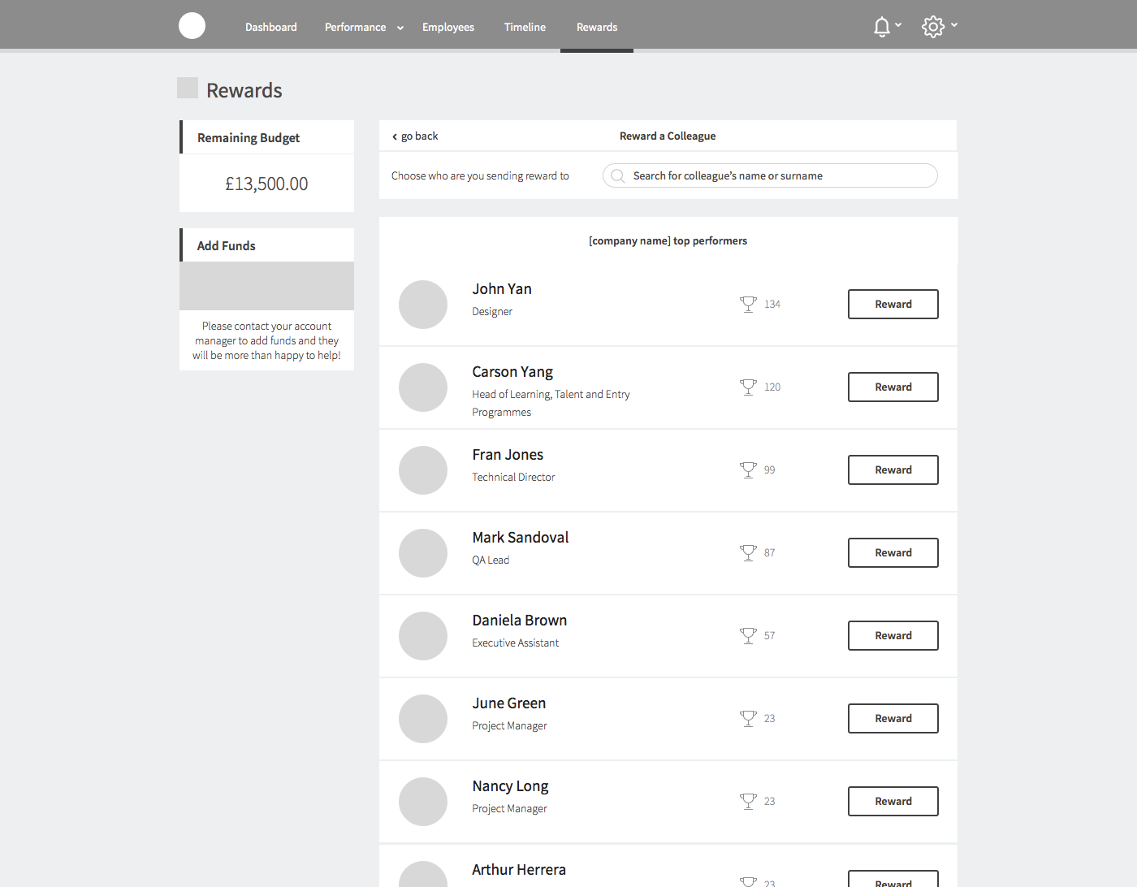Click the trophy count 57
1137x887 pixels.
pos(769,635)
